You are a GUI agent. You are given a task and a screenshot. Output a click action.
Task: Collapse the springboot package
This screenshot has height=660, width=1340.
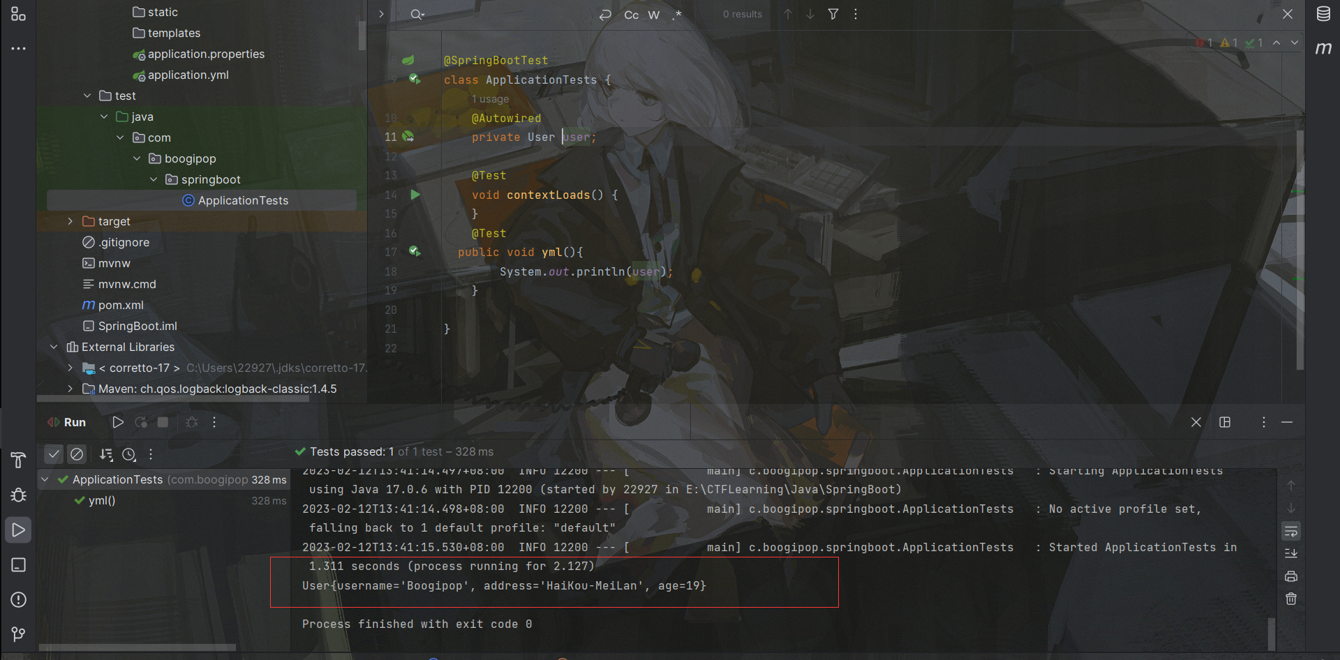coord(154,179)
